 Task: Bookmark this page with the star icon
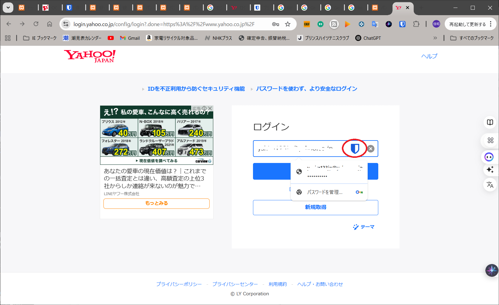tap(288, 24)
